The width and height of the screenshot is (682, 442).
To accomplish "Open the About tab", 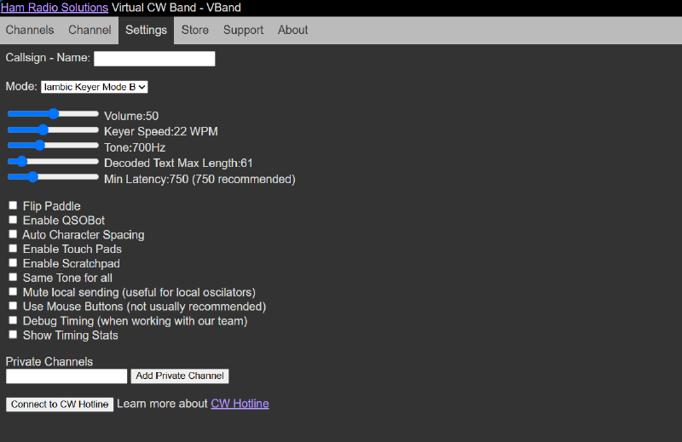I will [x=292, y=30].
